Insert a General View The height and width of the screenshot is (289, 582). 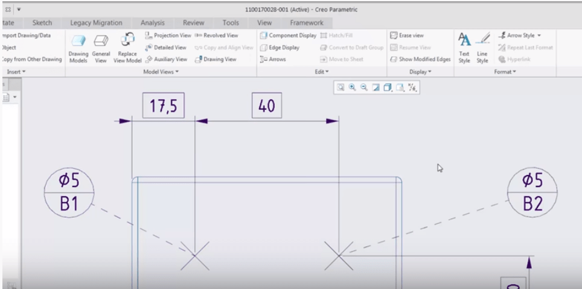(101, 46)
